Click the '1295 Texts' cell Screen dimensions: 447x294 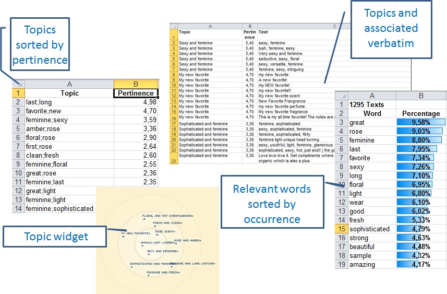coord(372,105)
